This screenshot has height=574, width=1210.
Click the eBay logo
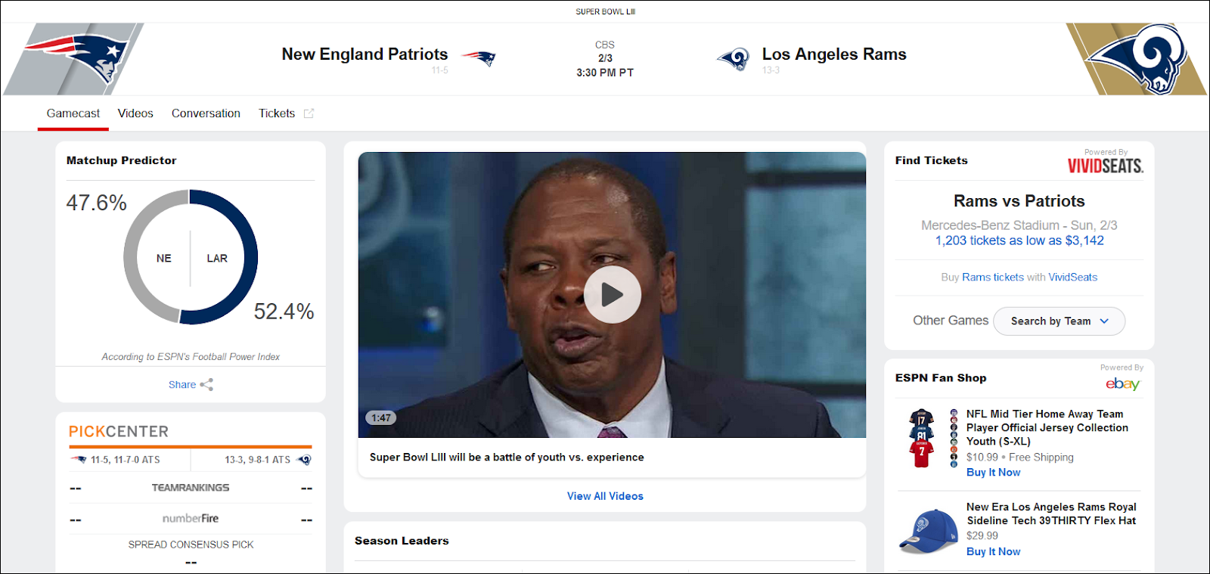click(x=1122, y=383)
